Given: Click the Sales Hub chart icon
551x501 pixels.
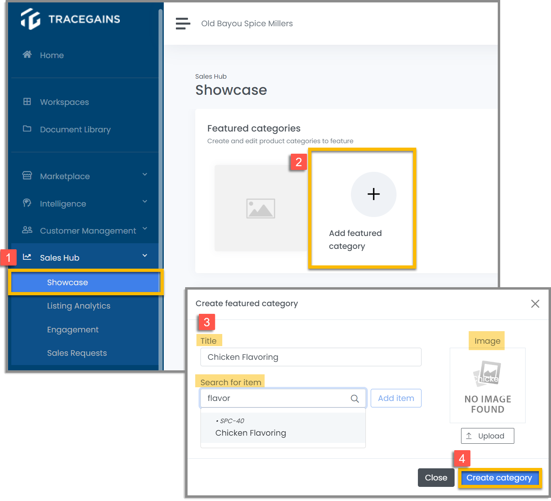Looking at the screenshot, I should [27, 257].
